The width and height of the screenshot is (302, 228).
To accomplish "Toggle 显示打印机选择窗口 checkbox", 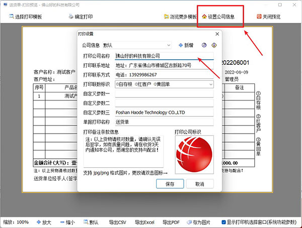I will point(222,221).
